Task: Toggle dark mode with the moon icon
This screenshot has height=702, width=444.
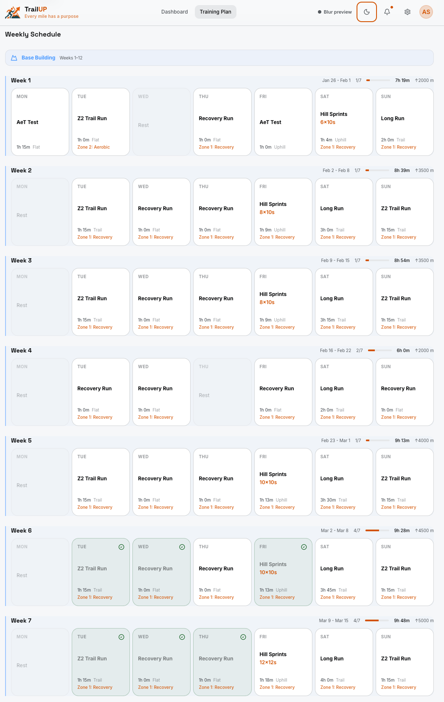Action: click(367, 12)
